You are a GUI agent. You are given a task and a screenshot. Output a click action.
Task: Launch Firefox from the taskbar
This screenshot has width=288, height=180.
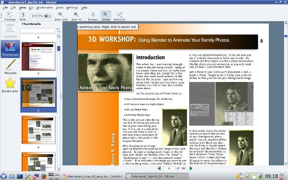tap(44, 176)
